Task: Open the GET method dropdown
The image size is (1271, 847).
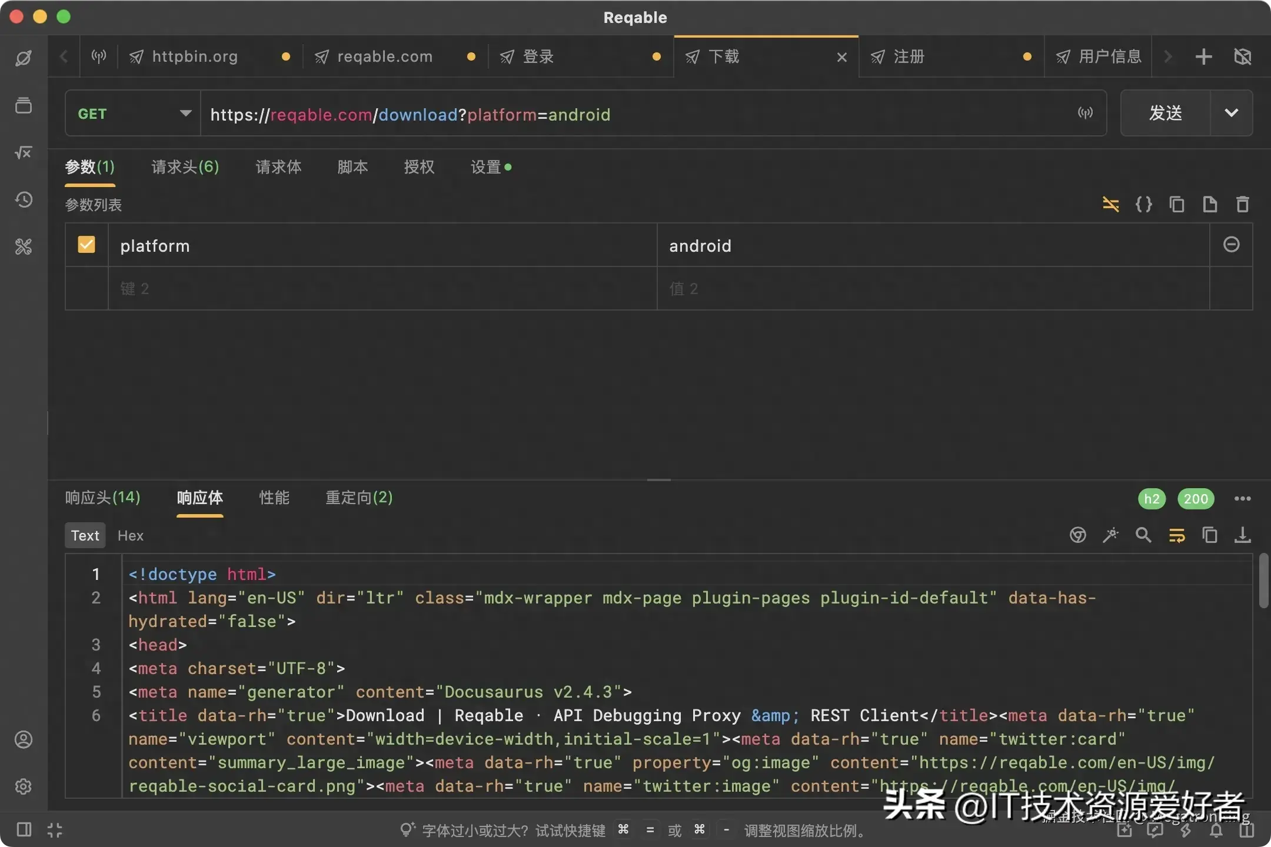Action: [x=133, y=113]
